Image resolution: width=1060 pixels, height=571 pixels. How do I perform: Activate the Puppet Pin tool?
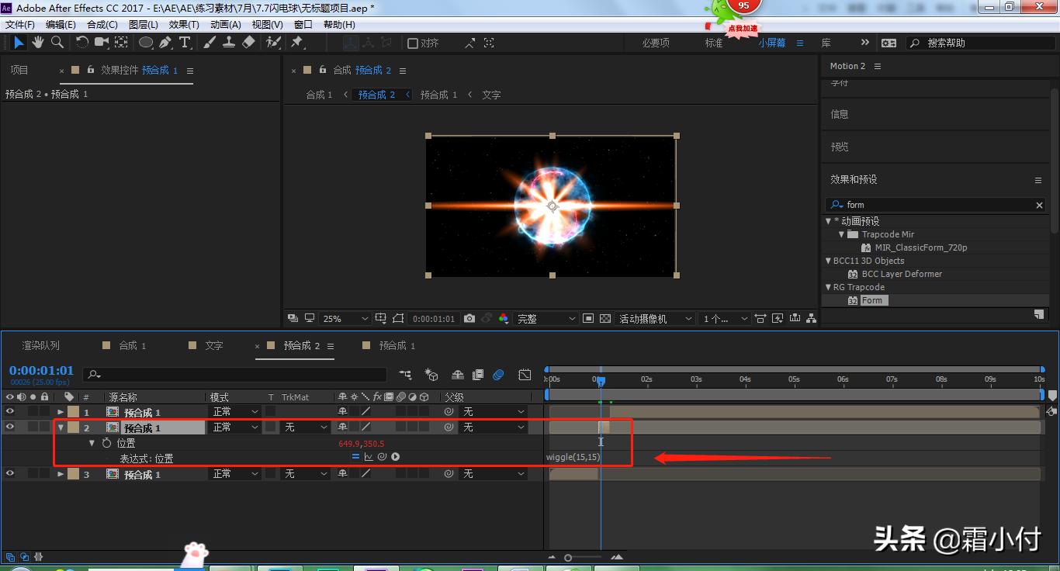(297, 43)
